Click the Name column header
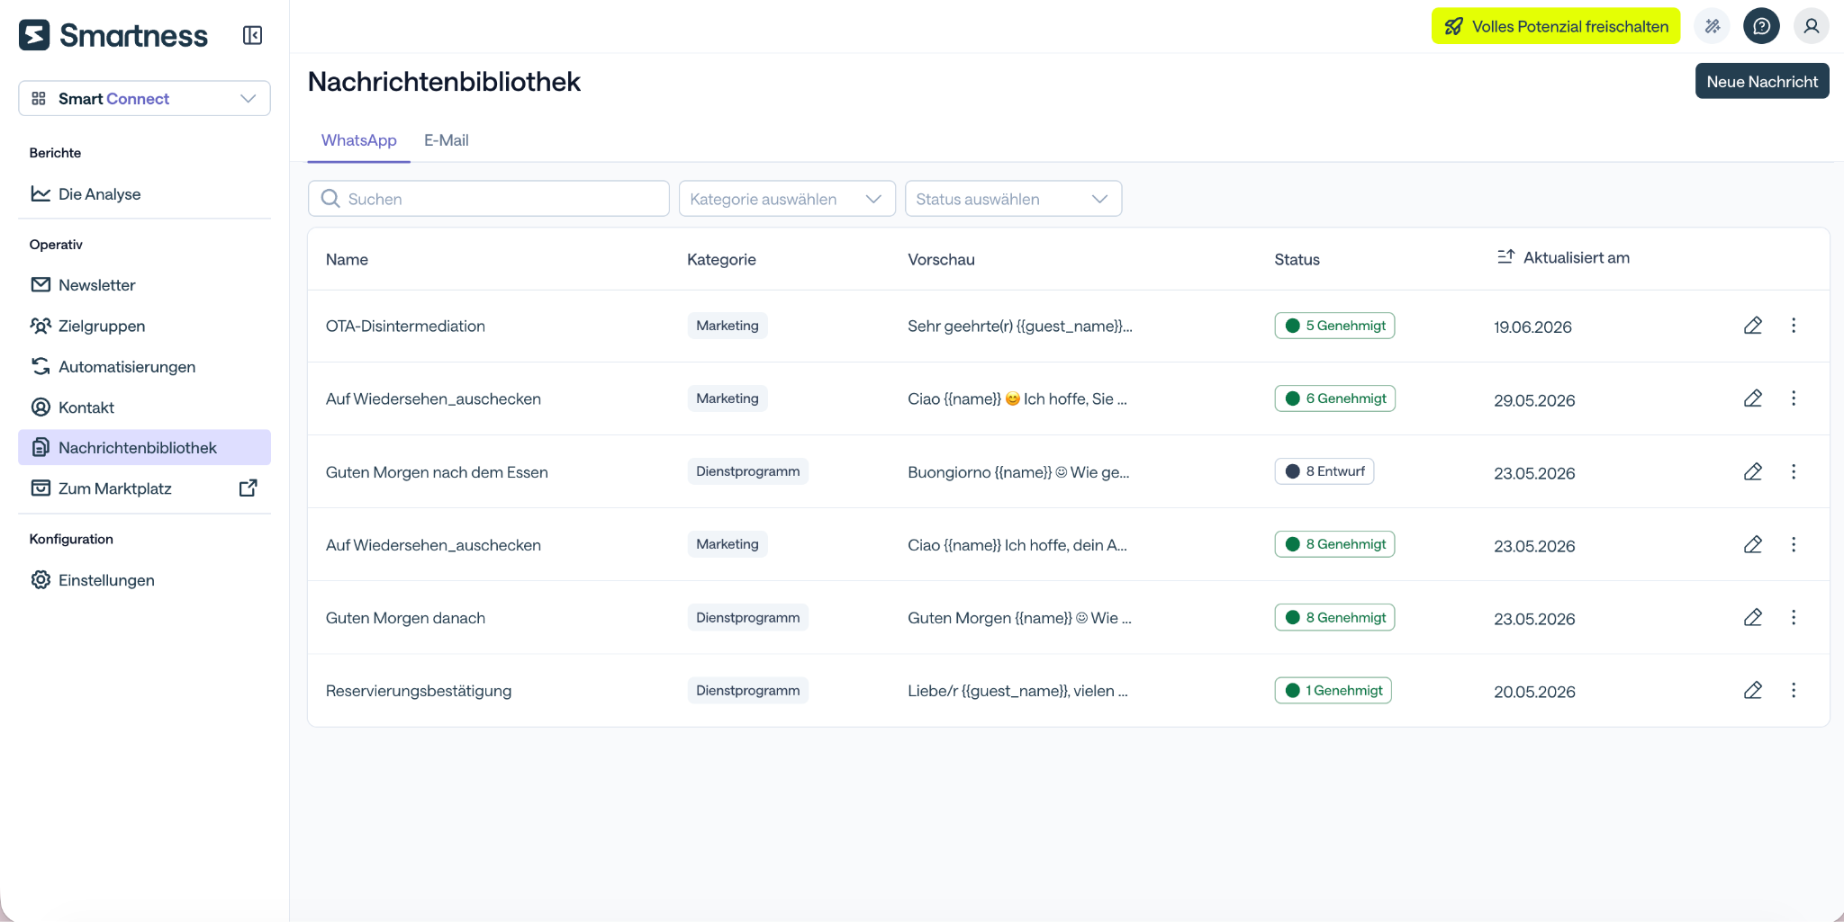Image resolution: width=1844 pixels, height=922 pixels. (347, 259)
